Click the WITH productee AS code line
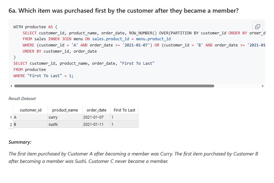274x183 pixels. coord(35,27)
